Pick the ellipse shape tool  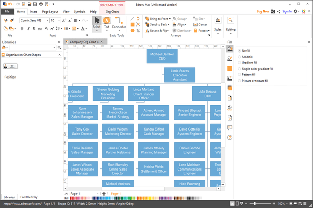pyautogui.click(x=132, y=31)
